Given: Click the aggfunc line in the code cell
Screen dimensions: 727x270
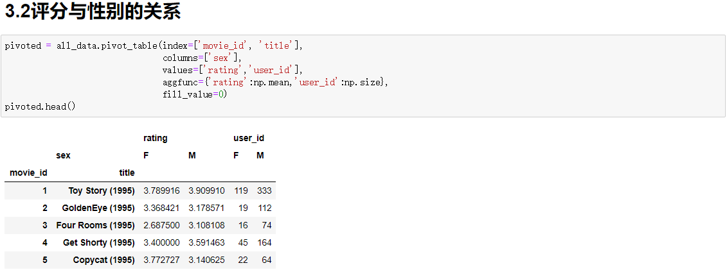Looking at the screenshot, I should [x=275, y=82].
